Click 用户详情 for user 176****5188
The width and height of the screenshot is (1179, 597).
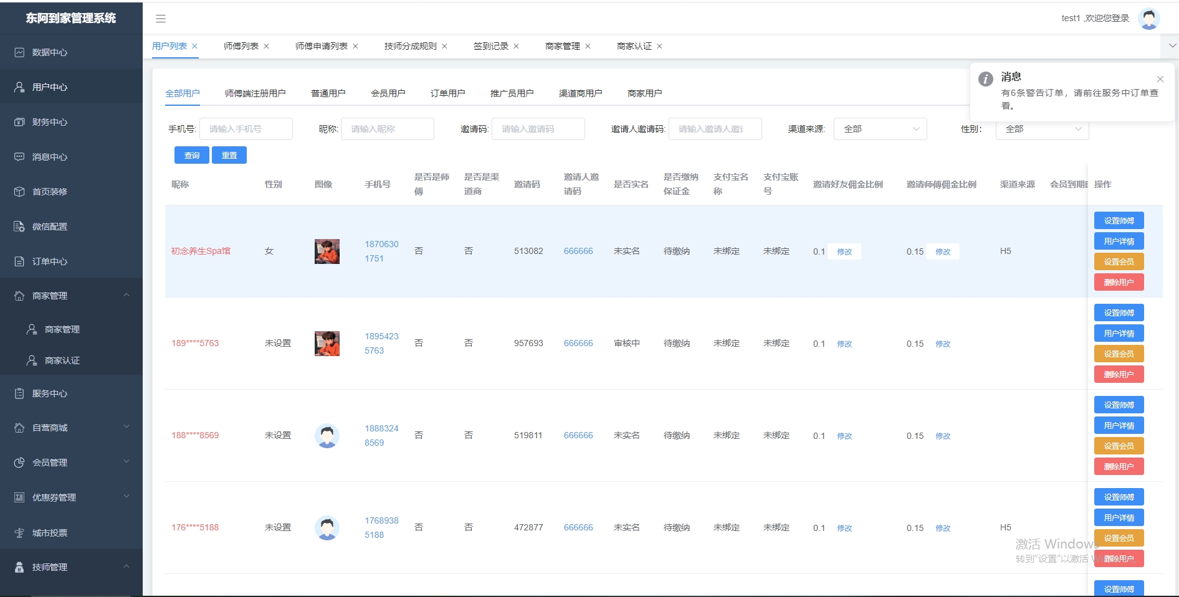coord(1119,517)
